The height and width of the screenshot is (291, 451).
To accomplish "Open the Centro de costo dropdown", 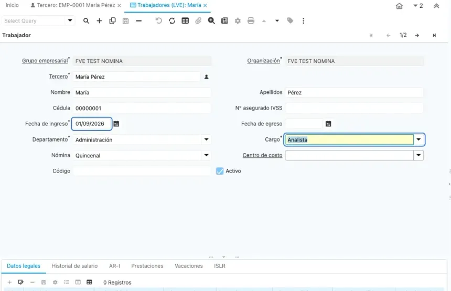I will pyautogui.click(x=418, y=155).
